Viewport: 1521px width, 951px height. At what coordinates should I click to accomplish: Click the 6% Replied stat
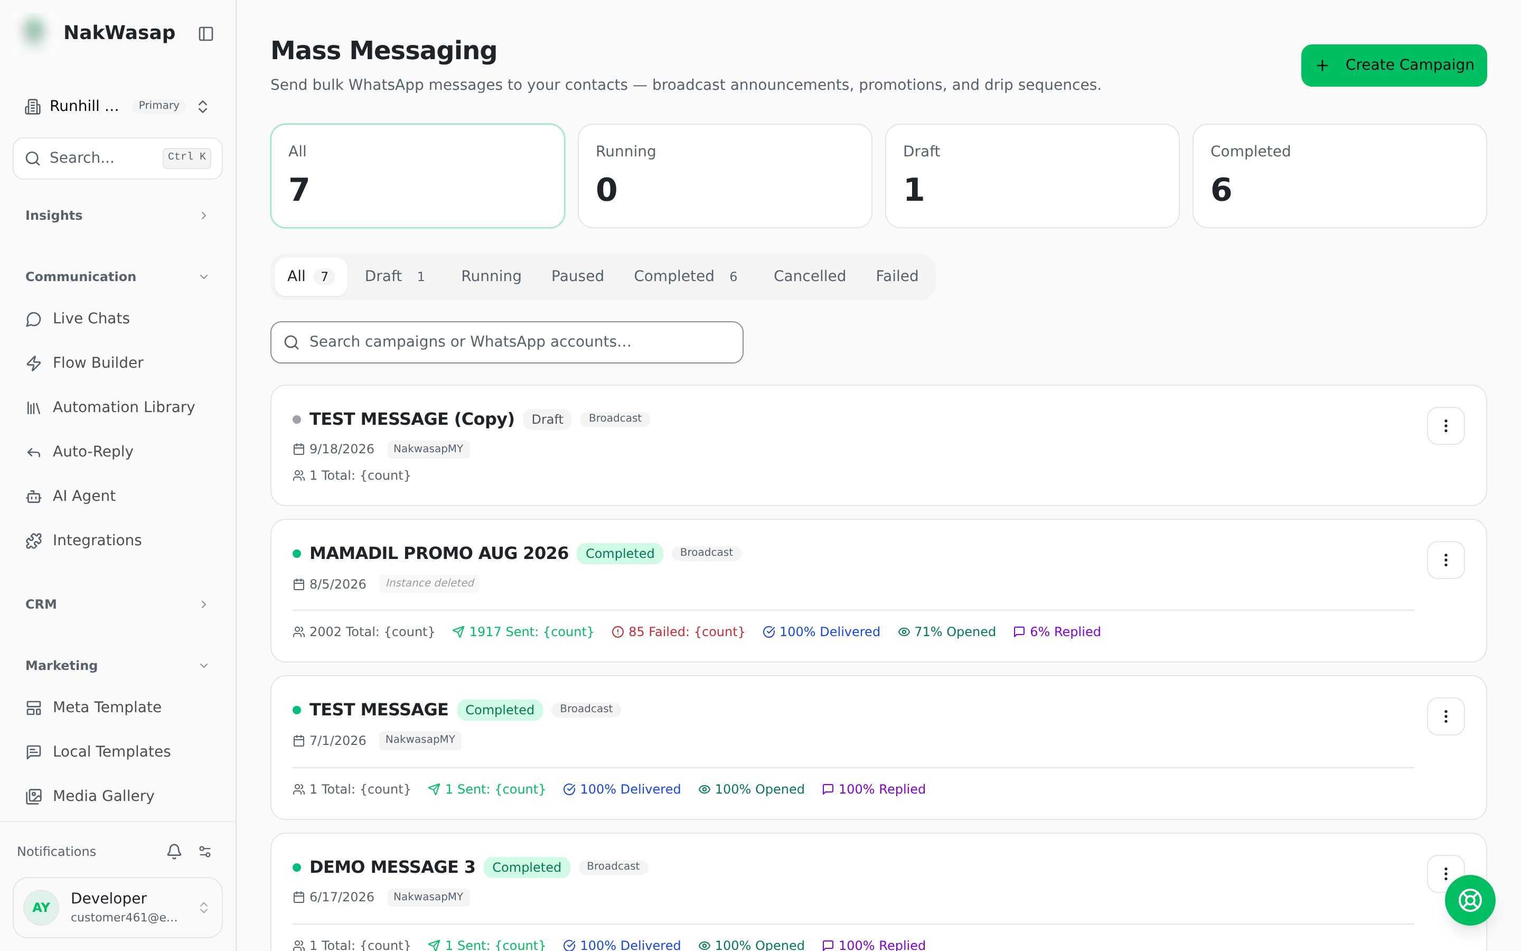pos(1057,631)
